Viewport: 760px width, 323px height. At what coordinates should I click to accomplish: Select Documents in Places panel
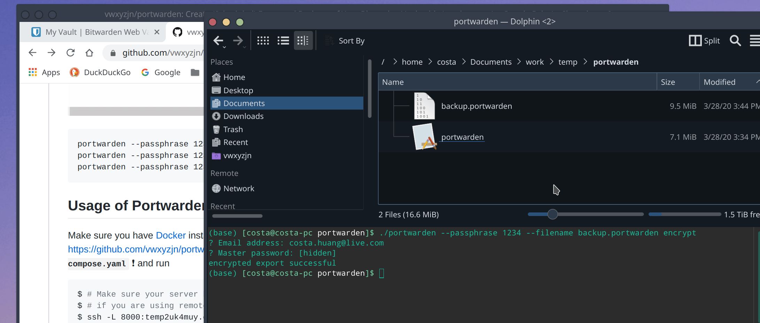[287, 103]
